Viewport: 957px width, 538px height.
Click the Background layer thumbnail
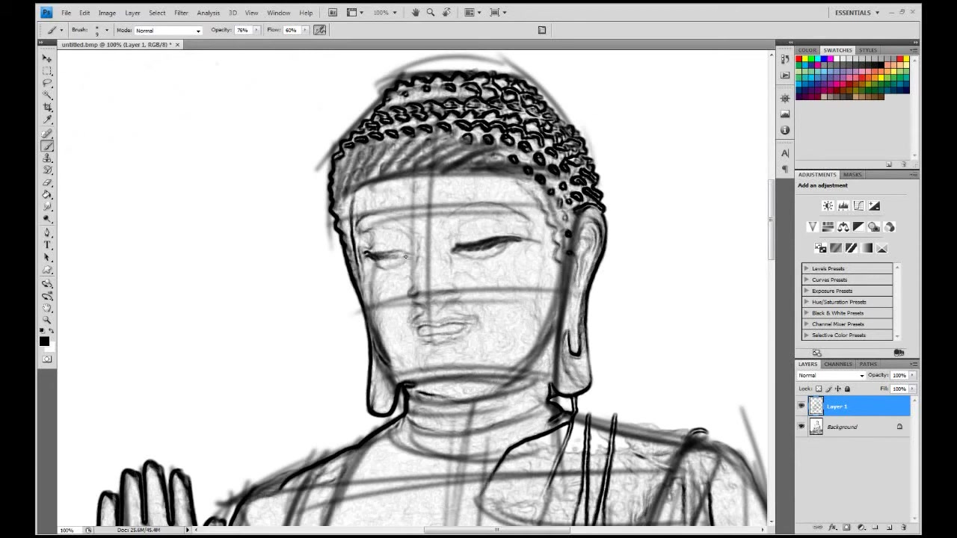tap(816, 427)
